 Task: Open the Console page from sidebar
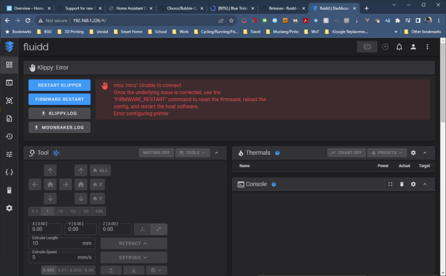pyautogui.click(x=9, y=83)
